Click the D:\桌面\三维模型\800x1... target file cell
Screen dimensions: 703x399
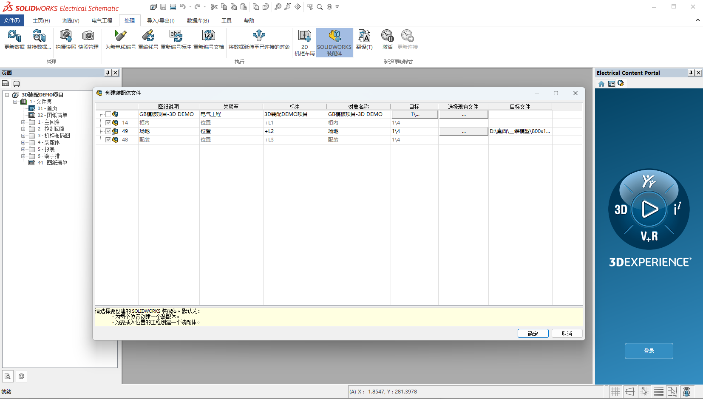(520, 131)
